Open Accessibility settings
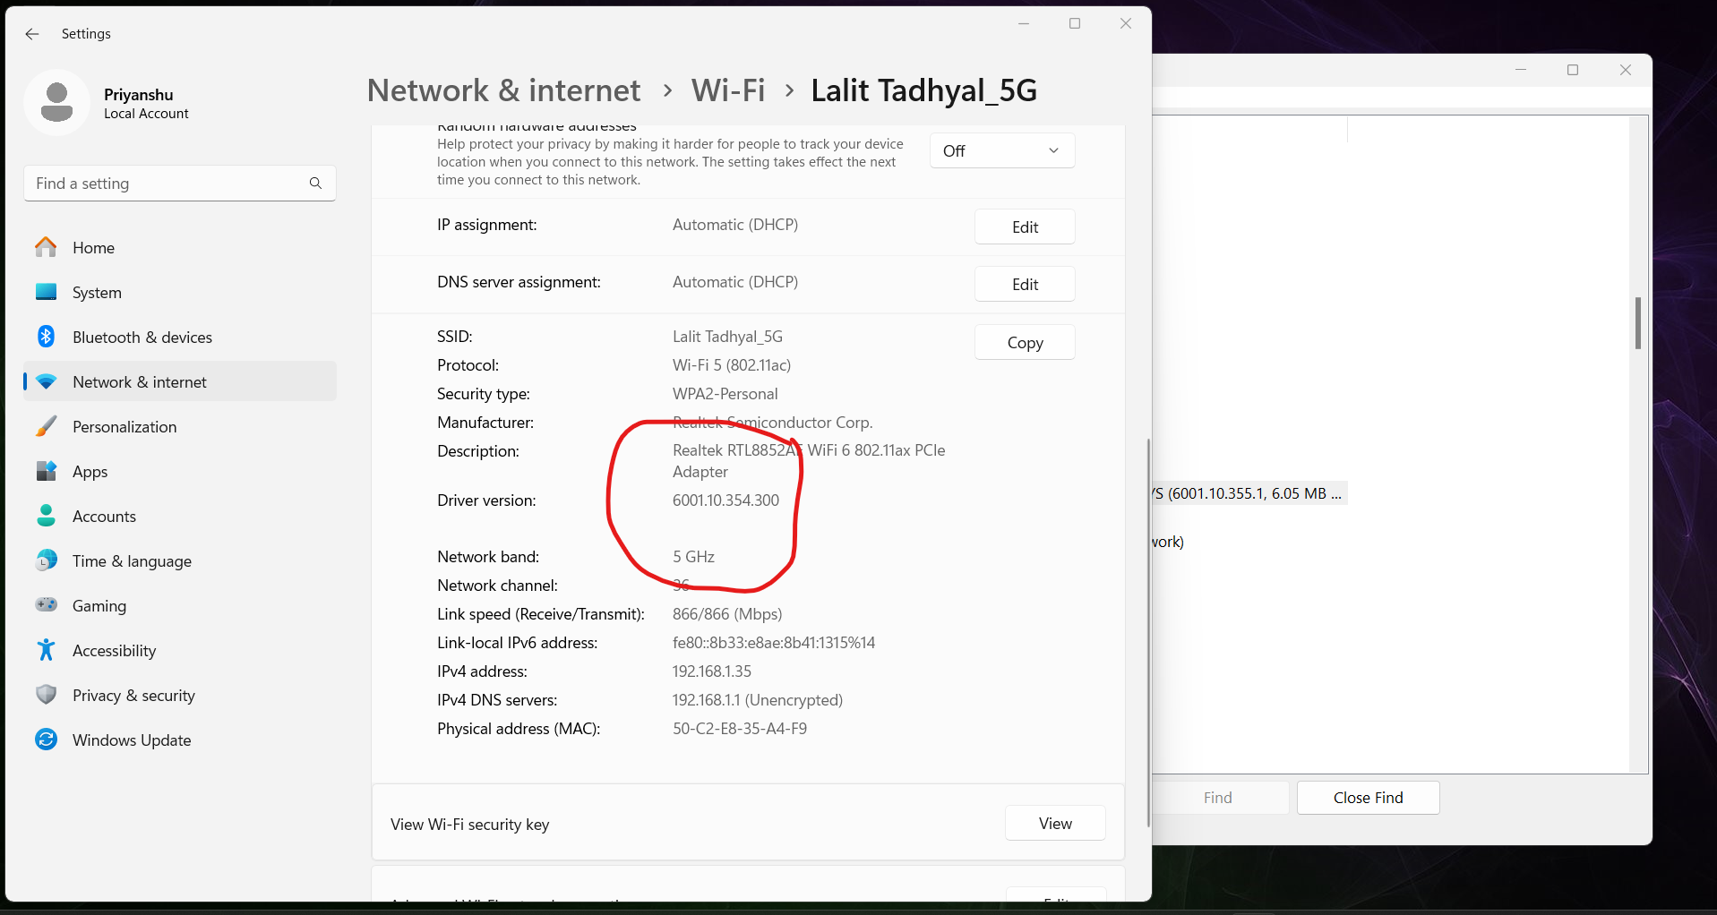This screenshot has height=915, width=1717. [x=114, y=650]
